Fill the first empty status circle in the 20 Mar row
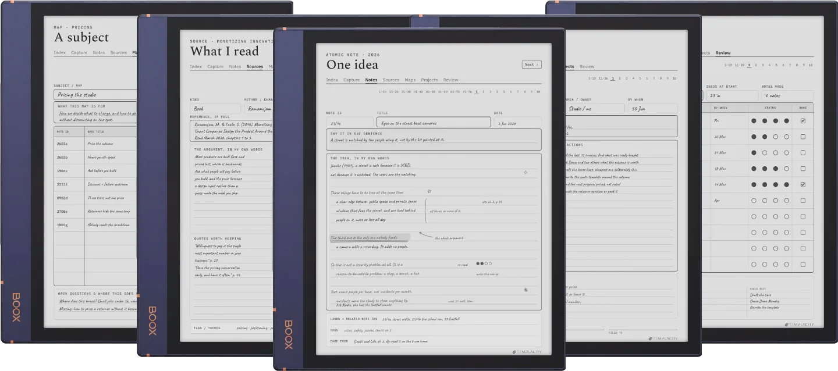 [776, 137]
